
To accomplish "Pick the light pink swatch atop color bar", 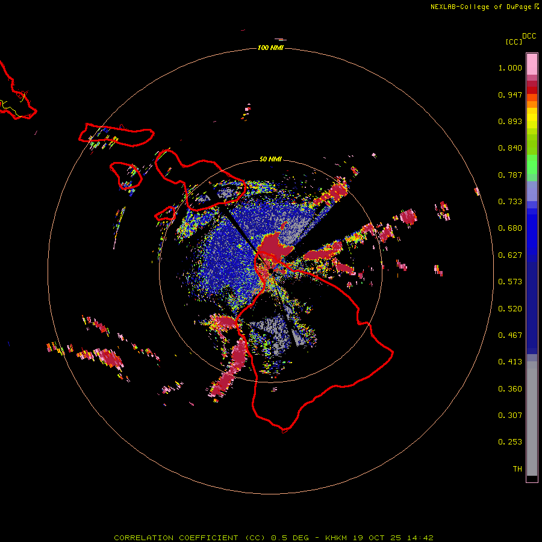I will [x=532, y=64].
